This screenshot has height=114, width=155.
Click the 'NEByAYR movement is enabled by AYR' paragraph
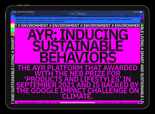(x=74, y=20)
